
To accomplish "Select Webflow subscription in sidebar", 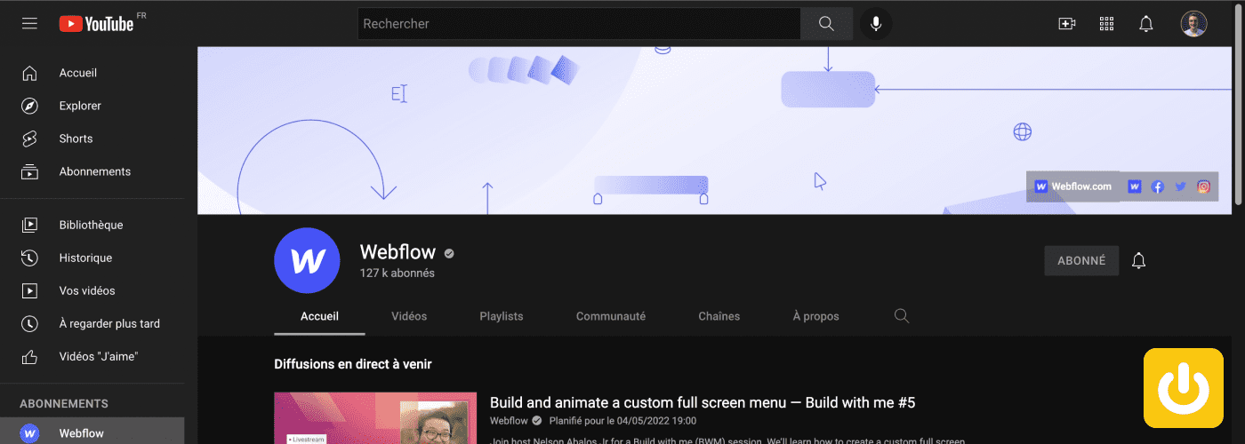I will click(92, 432).
